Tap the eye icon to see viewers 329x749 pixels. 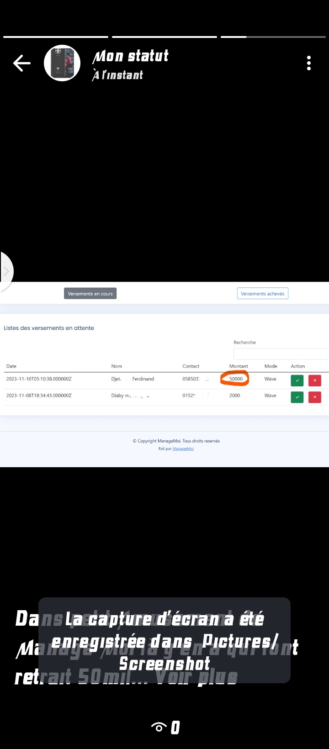click(159, 727)
